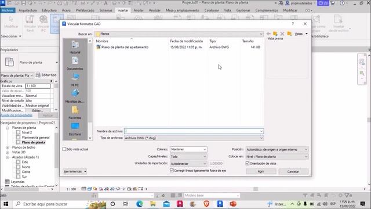The image size is (371, 209).
Task: Toggle Corregir líneas ligeramente fuera de eje
Action: [172, 170]
